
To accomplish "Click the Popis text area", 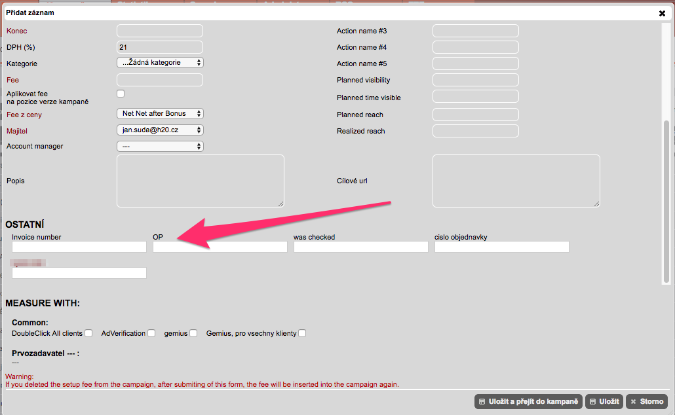I will coord(200,181).
